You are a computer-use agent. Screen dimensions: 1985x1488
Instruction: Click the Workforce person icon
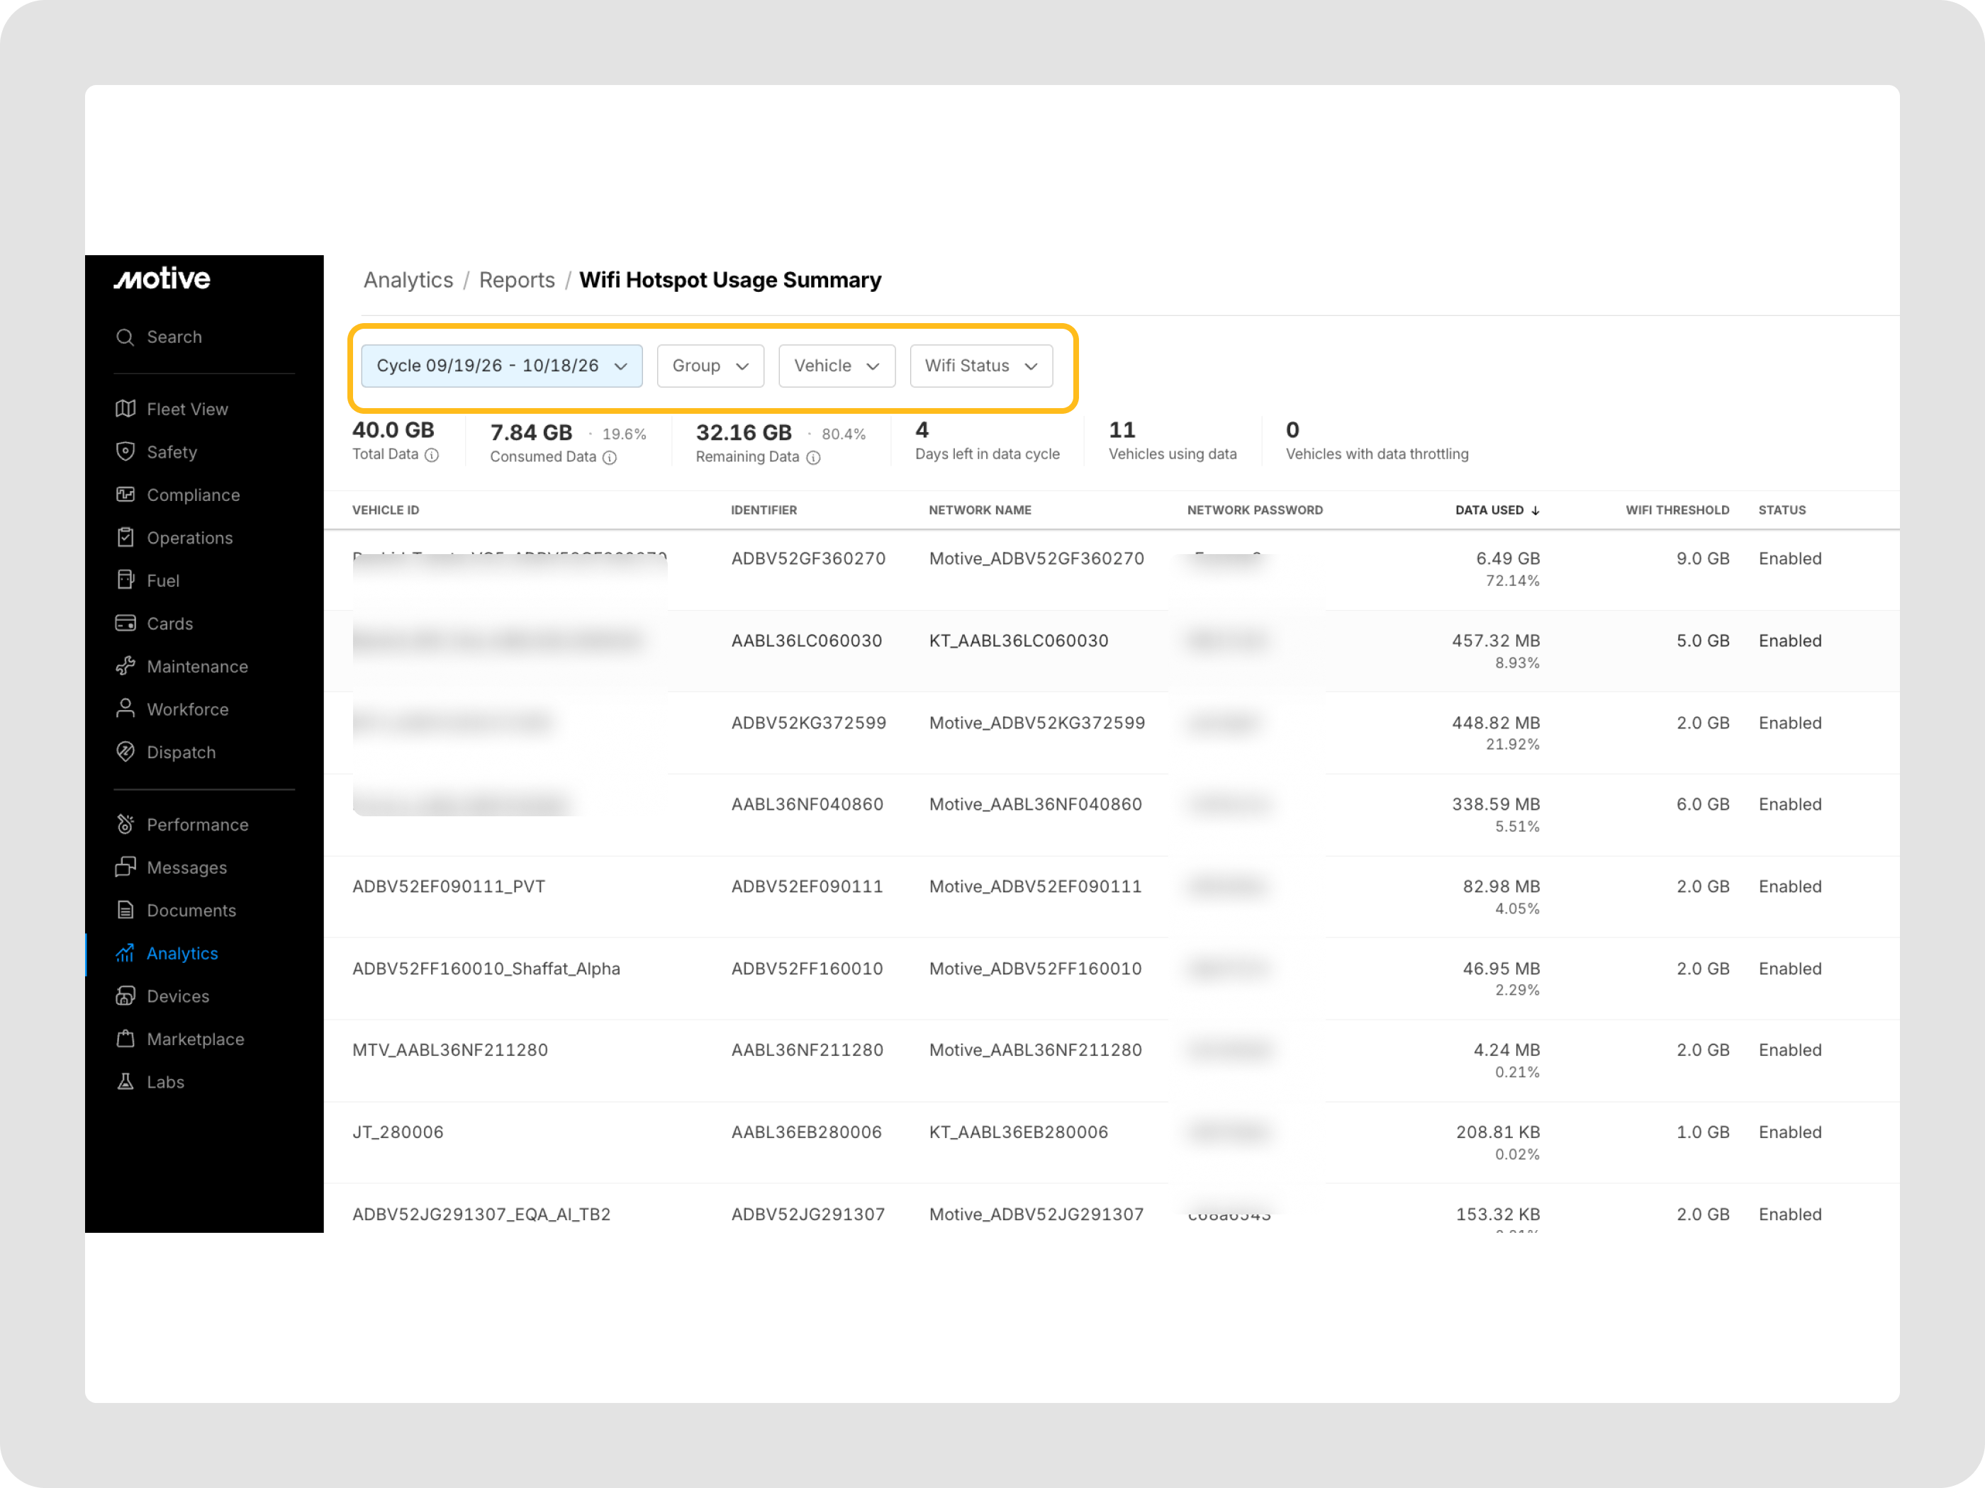tap(125, 709)
